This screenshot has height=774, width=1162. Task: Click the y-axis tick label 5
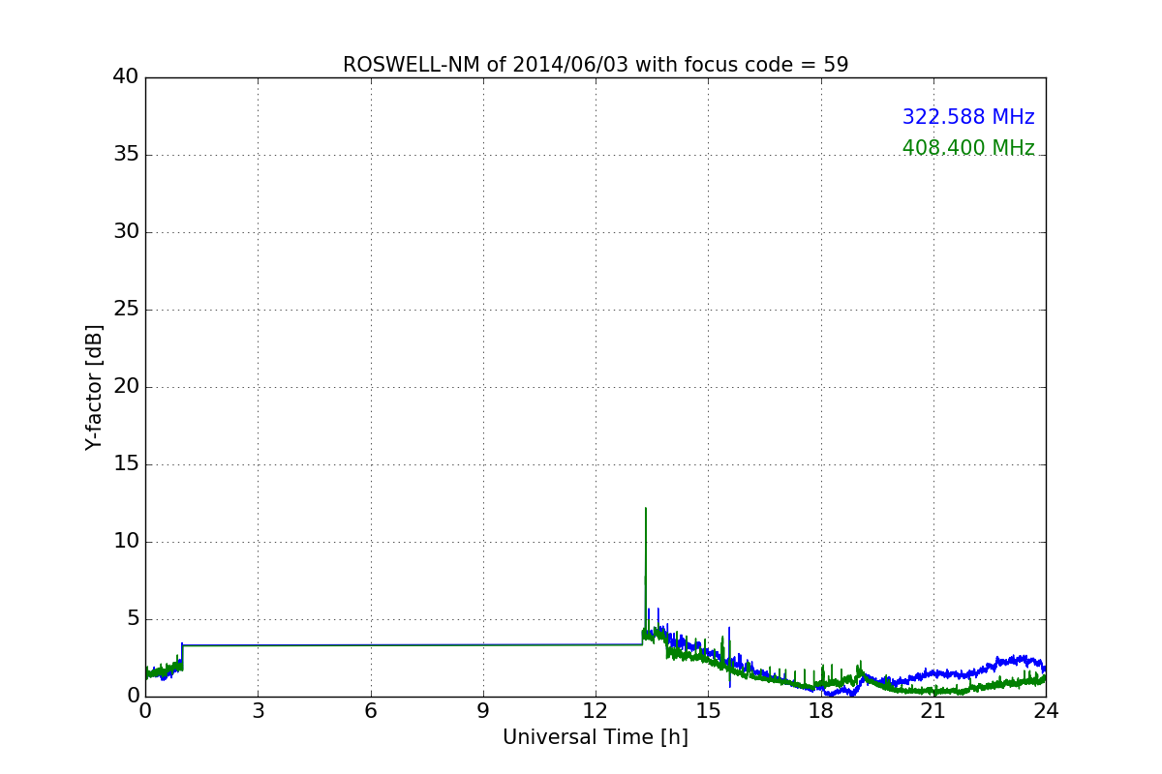click(133, 619)
